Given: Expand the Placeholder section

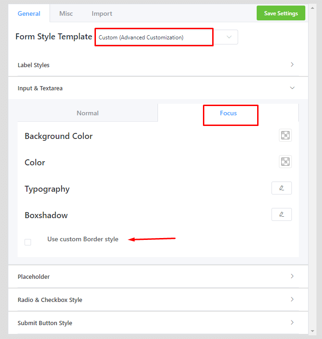Looking at the screenshot, I should pyautogui.click(x=34, y=276).
